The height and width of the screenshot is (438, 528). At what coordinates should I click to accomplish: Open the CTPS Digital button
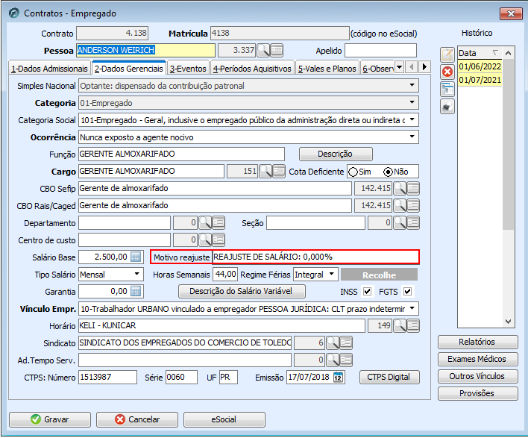[x=389, y=378]
